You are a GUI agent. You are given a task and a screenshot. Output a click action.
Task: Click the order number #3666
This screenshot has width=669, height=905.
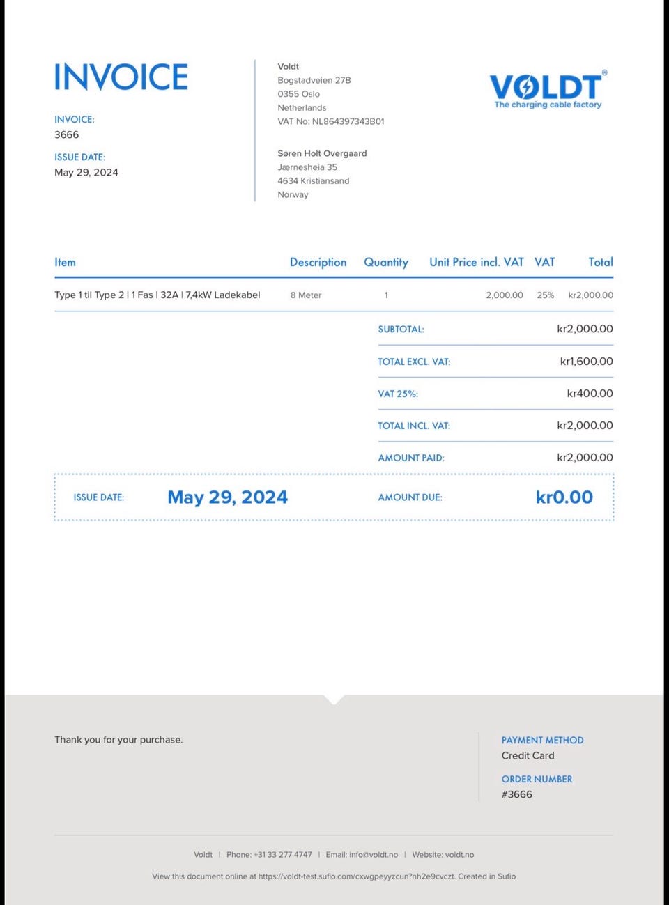click(x=517, y=795)
